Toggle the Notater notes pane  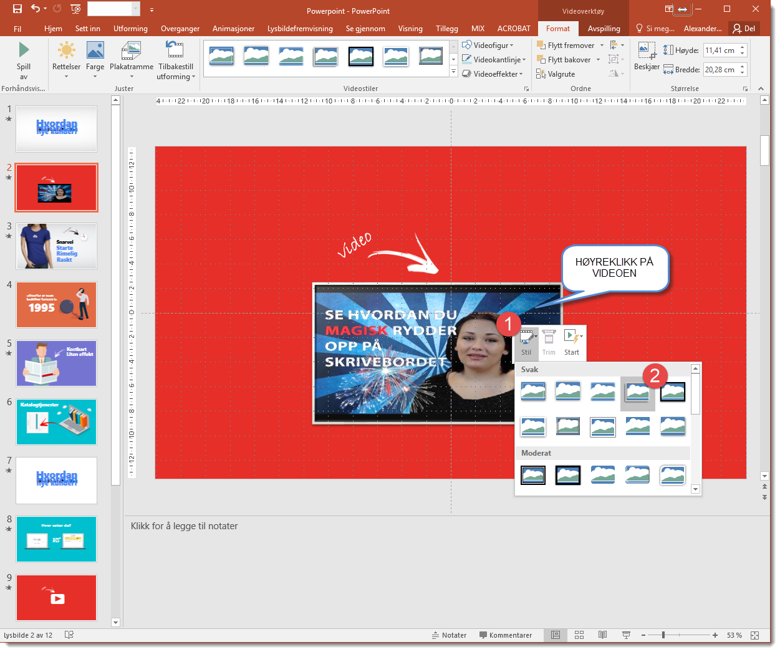tap(449, 635)
